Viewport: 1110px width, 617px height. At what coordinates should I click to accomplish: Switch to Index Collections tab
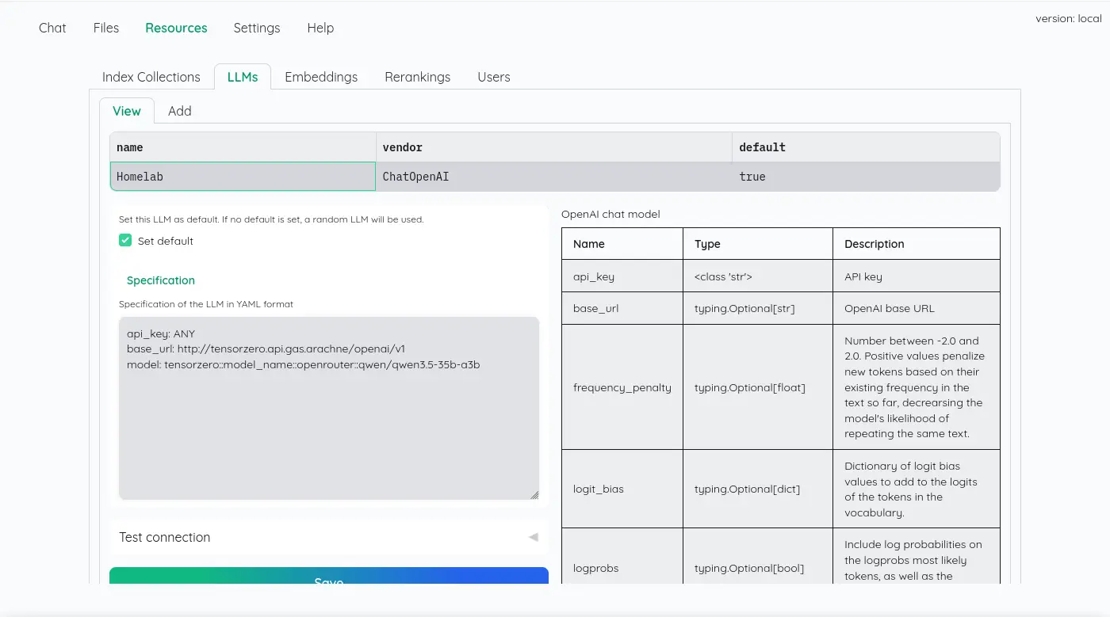(151, 77)
